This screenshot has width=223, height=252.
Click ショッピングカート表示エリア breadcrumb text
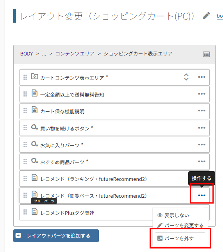[x=138, y=54]
